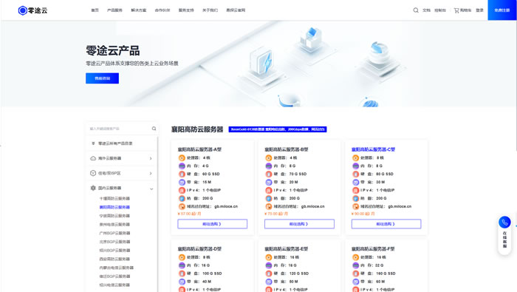Select 襄阳高防云服务器 in the sidebar
This screenshot has width=517, height=292.
click(x=114, y=207)
